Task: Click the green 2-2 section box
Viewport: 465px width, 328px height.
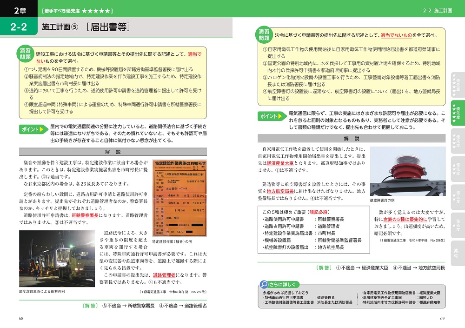Action: tap(19, 27)
